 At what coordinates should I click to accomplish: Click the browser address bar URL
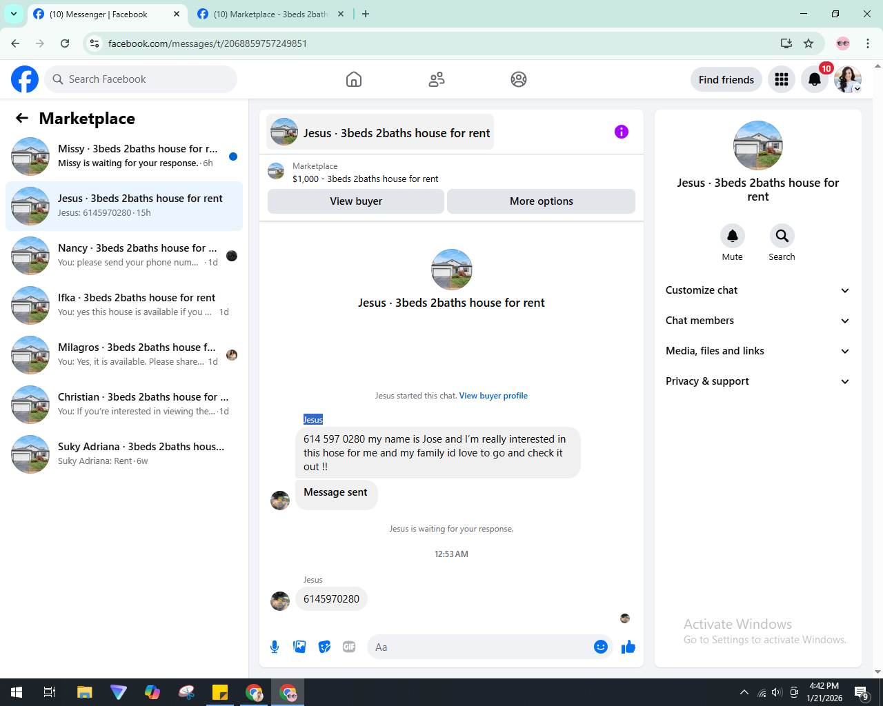[x=208, y=43]
